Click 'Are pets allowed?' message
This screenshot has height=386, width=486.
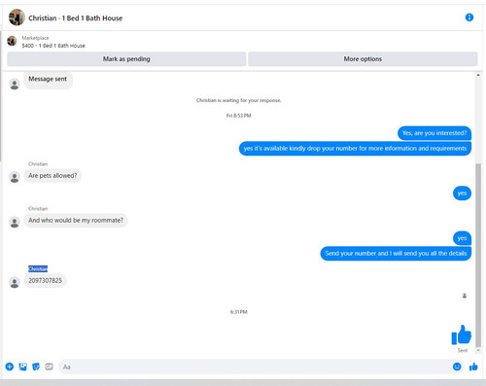click(x=52, y=176)
